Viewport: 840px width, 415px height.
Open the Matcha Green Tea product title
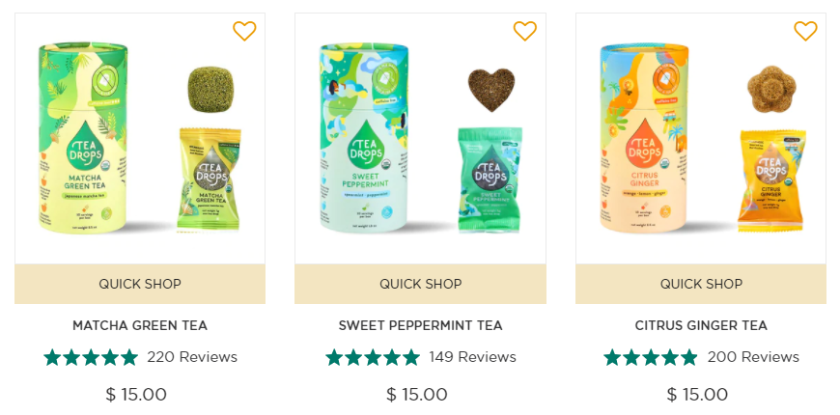(140, 325)
